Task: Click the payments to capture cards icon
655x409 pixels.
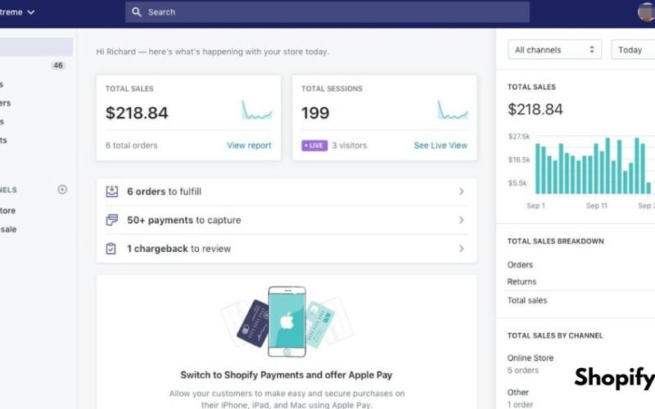Action: point(111,220)
